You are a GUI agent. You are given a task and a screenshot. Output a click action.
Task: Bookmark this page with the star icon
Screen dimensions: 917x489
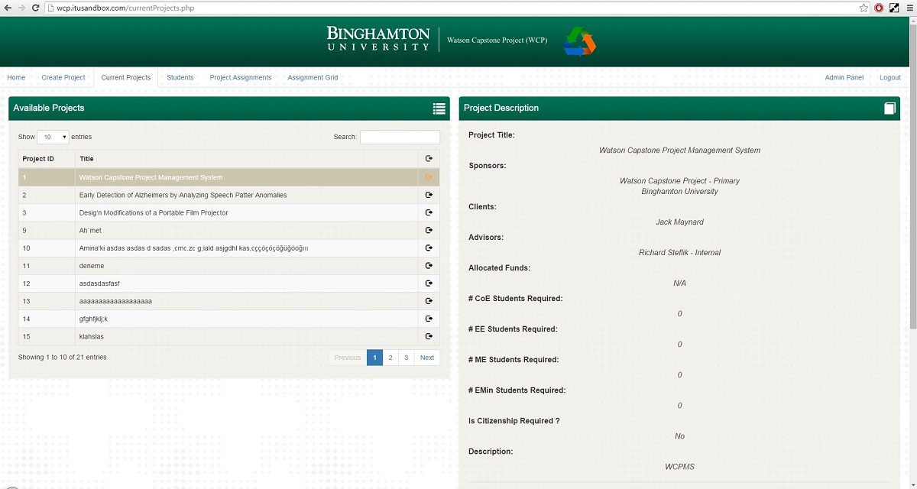(864, 8)
